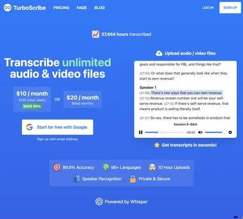Click the 'Session 6-Q&A' track title
This screenshot has height=219, width=243.
(185, 124)
